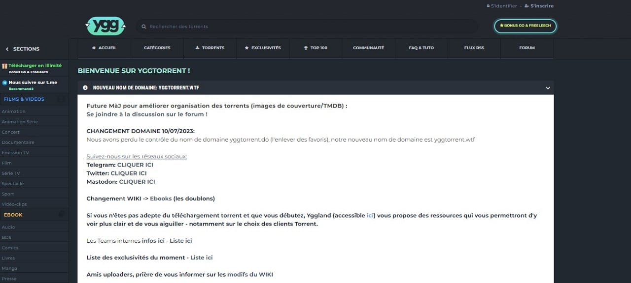631x283 pixels.
Task: Click the lock icon next to S'identifier
Action: tap(488, 6)
